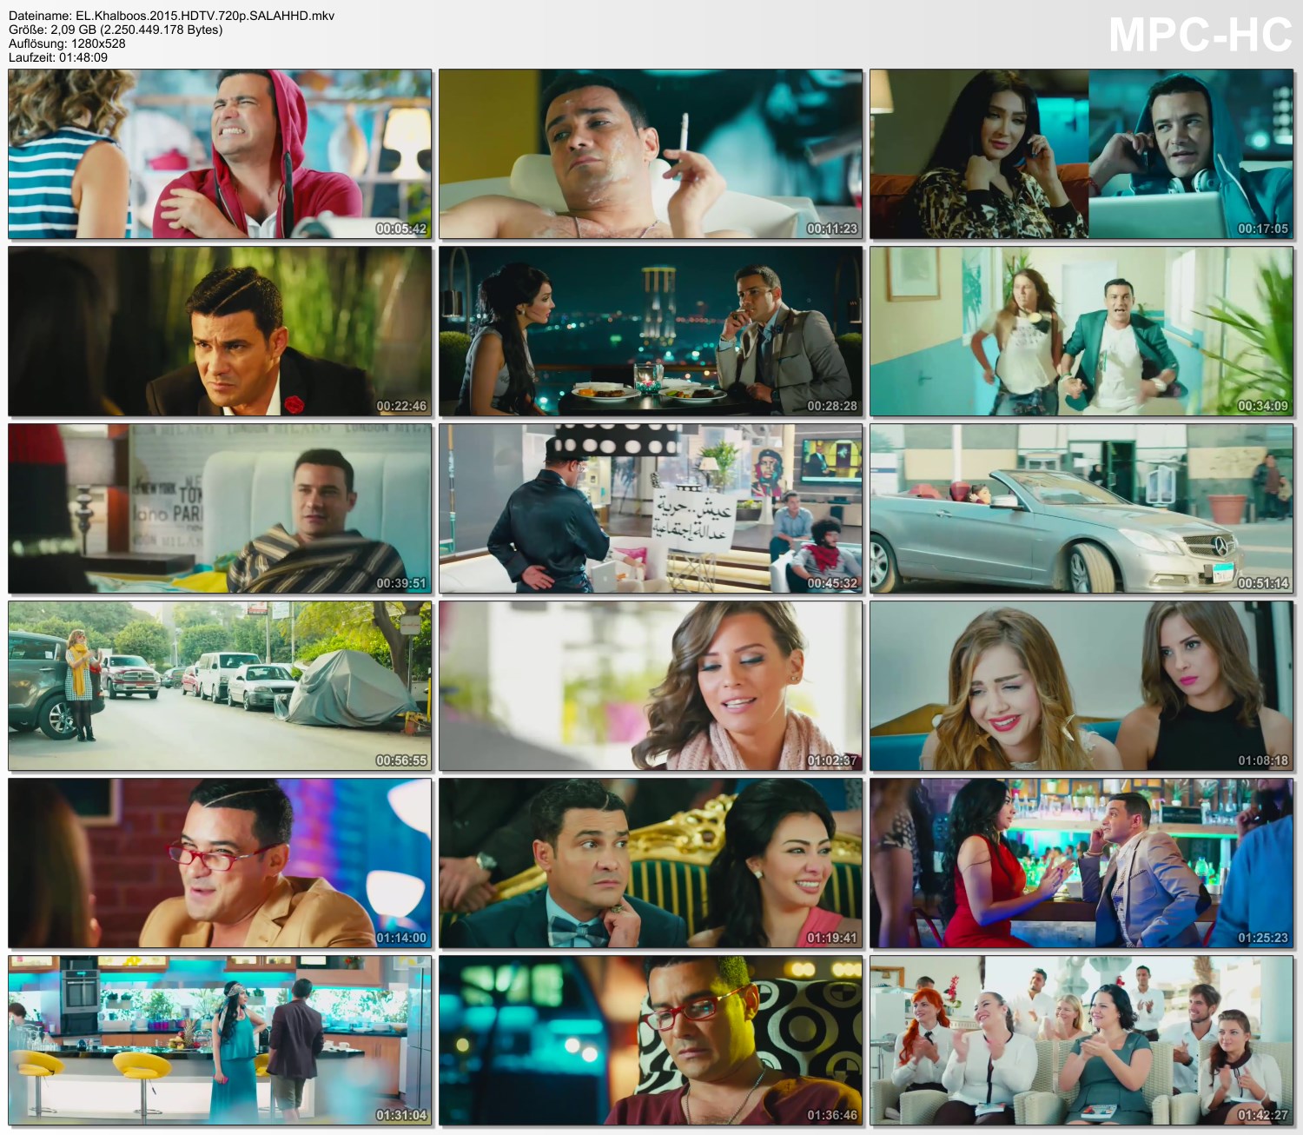Select the silver convertible car thumbnail at 00:51:14
The image size is (1303, 1135).
(1081, 508)
